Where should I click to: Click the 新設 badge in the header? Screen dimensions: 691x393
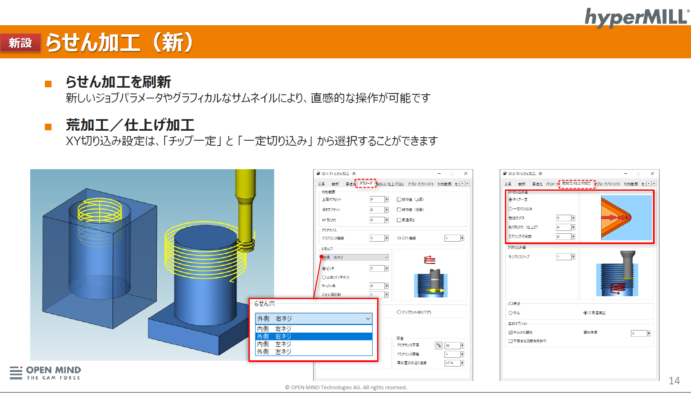point(20,43)
